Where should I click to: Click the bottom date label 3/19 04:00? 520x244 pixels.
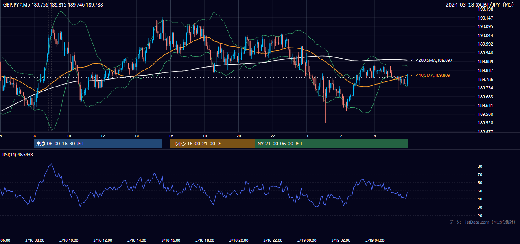click(375, 240)
